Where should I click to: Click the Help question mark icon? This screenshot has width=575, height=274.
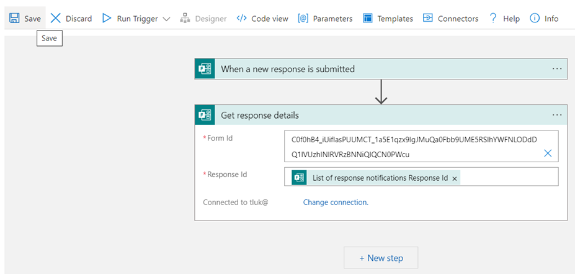click(493, 19)
